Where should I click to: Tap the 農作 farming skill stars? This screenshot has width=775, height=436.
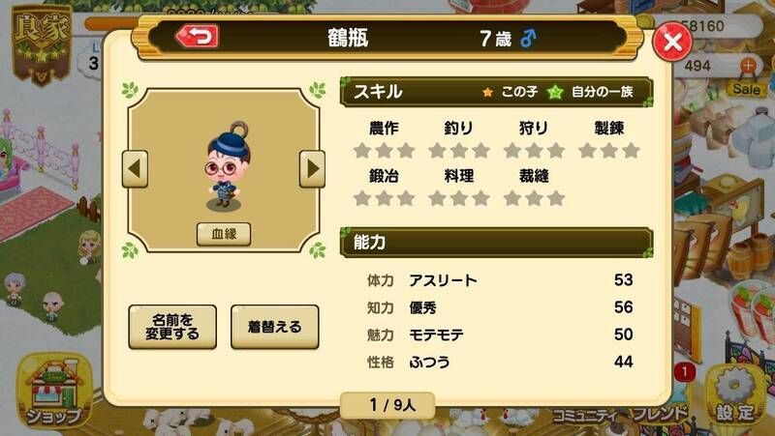coord(384,151)
